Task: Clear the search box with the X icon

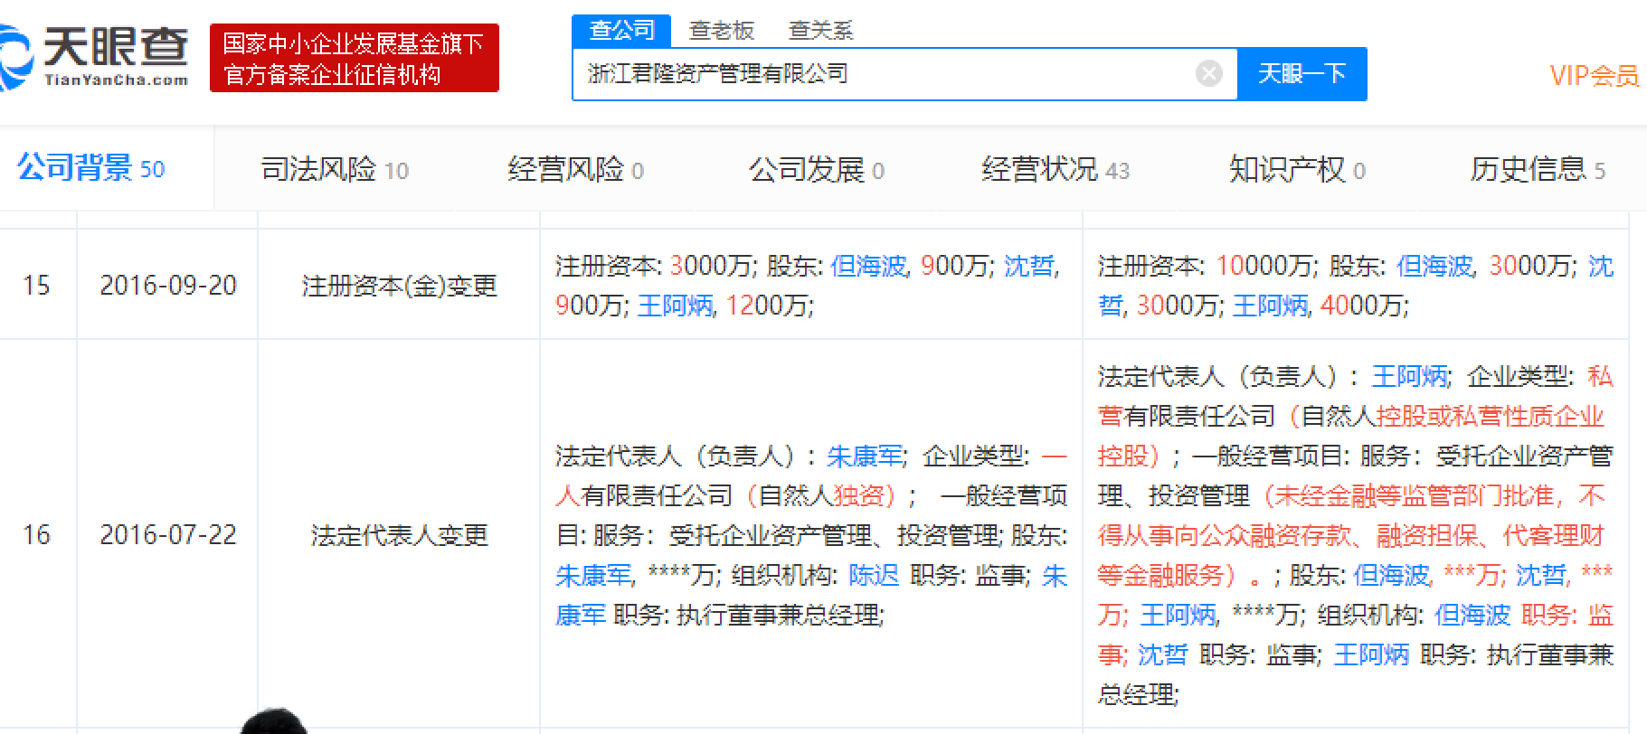Action: pos(1209,73)
